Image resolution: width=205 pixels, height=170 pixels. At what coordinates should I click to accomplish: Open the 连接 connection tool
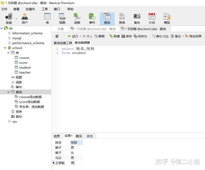point(9,18)
